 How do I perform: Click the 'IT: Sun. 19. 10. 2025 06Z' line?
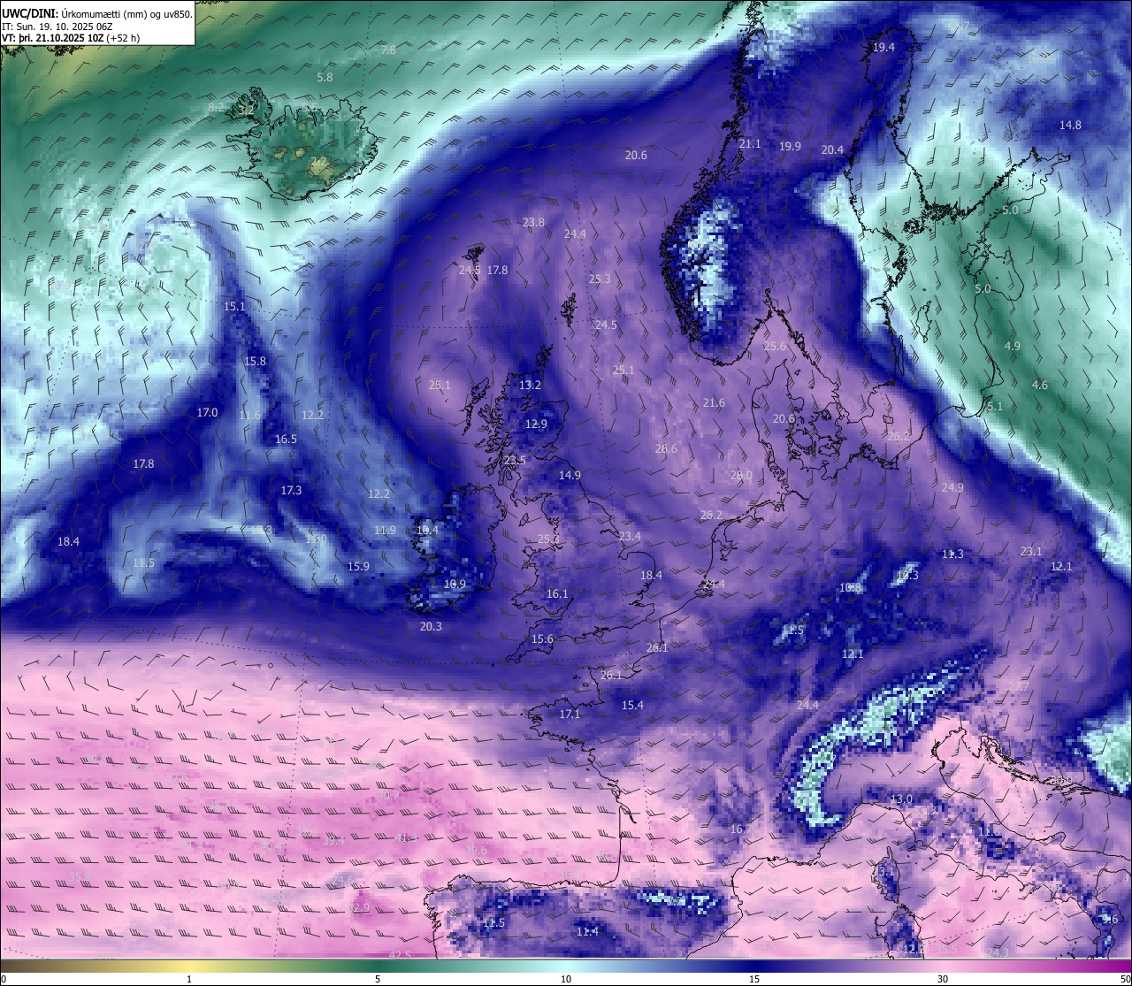58,26
